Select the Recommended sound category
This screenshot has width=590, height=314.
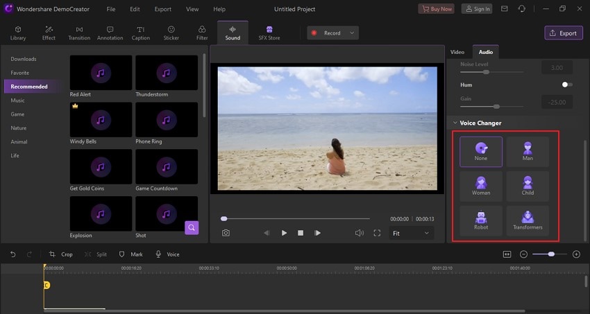[33, 87]
